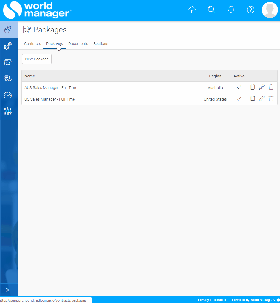Open Powered by World Manager link
280x303 pixels.
[x=253, y=300]
